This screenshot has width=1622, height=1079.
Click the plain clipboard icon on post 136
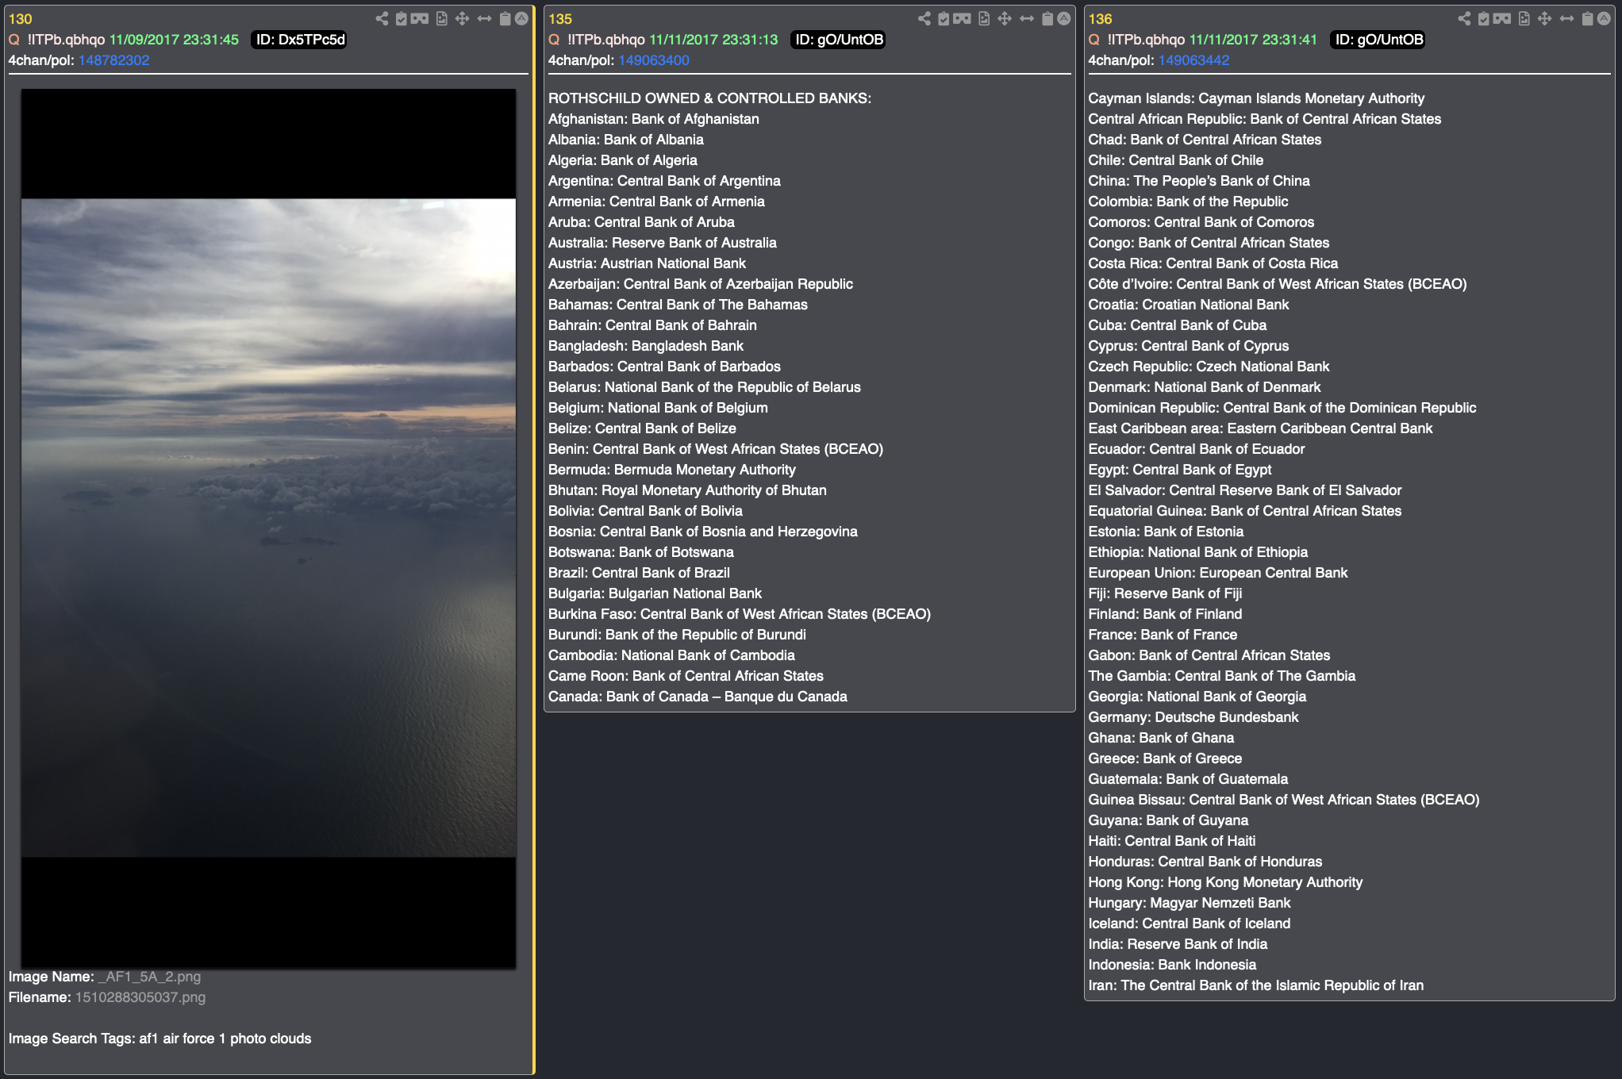coord(1587,18)
